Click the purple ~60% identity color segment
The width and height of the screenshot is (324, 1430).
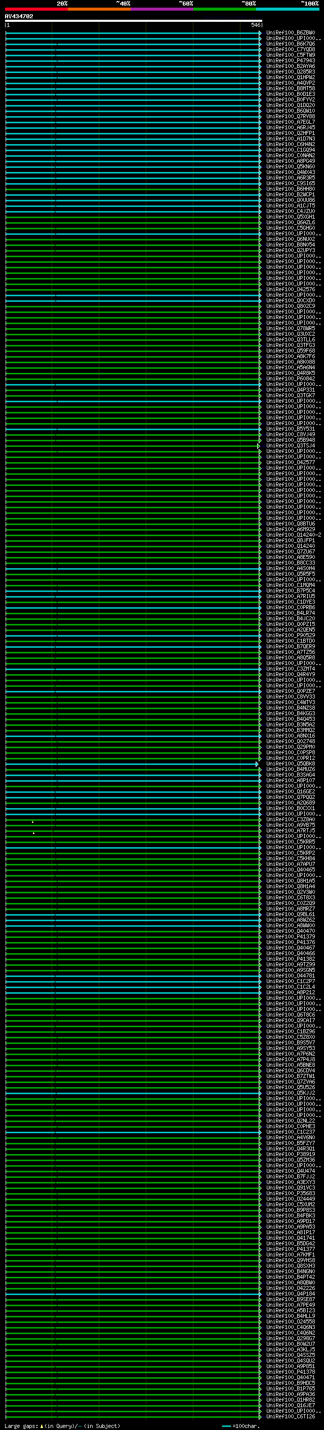pyautogui.click(x=161, y=9)
